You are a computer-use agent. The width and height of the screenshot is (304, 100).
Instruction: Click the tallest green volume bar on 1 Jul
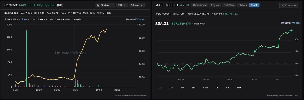coord(26,58)
